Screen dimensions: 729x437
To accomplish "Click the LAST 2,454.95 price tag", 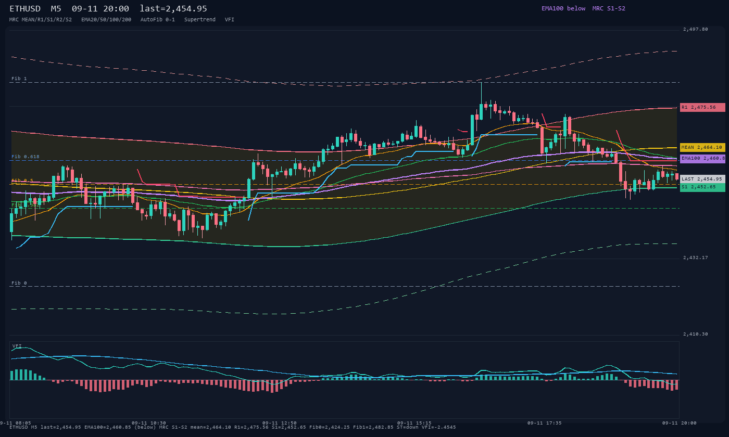I will 702,178.
